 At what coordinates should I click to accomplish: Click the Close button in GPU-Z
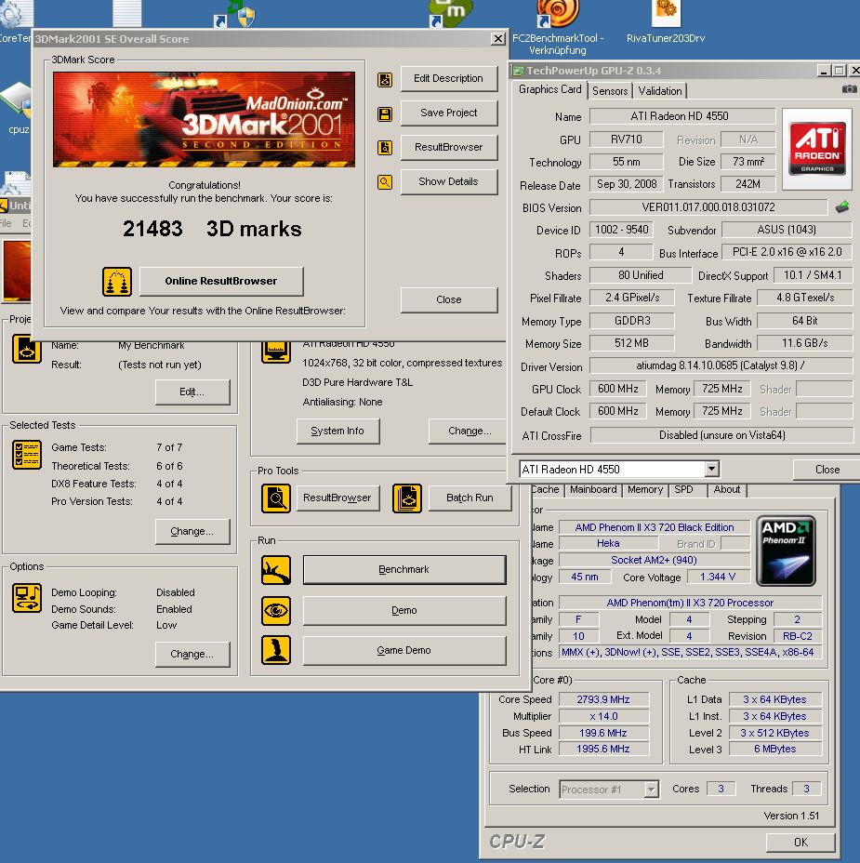pyautogui.click(x=827, y=470)
